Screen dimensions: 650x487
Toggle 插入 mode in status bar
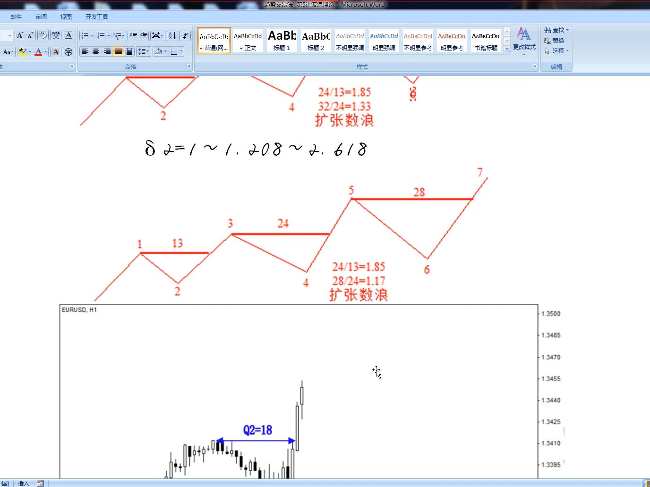(x=23, y=483)
